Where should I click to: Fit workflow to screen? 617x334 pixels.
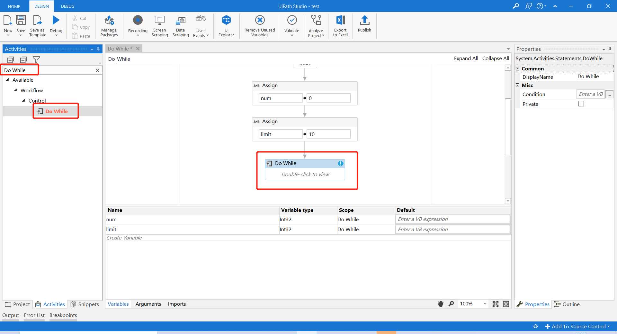tap(496, 304)
